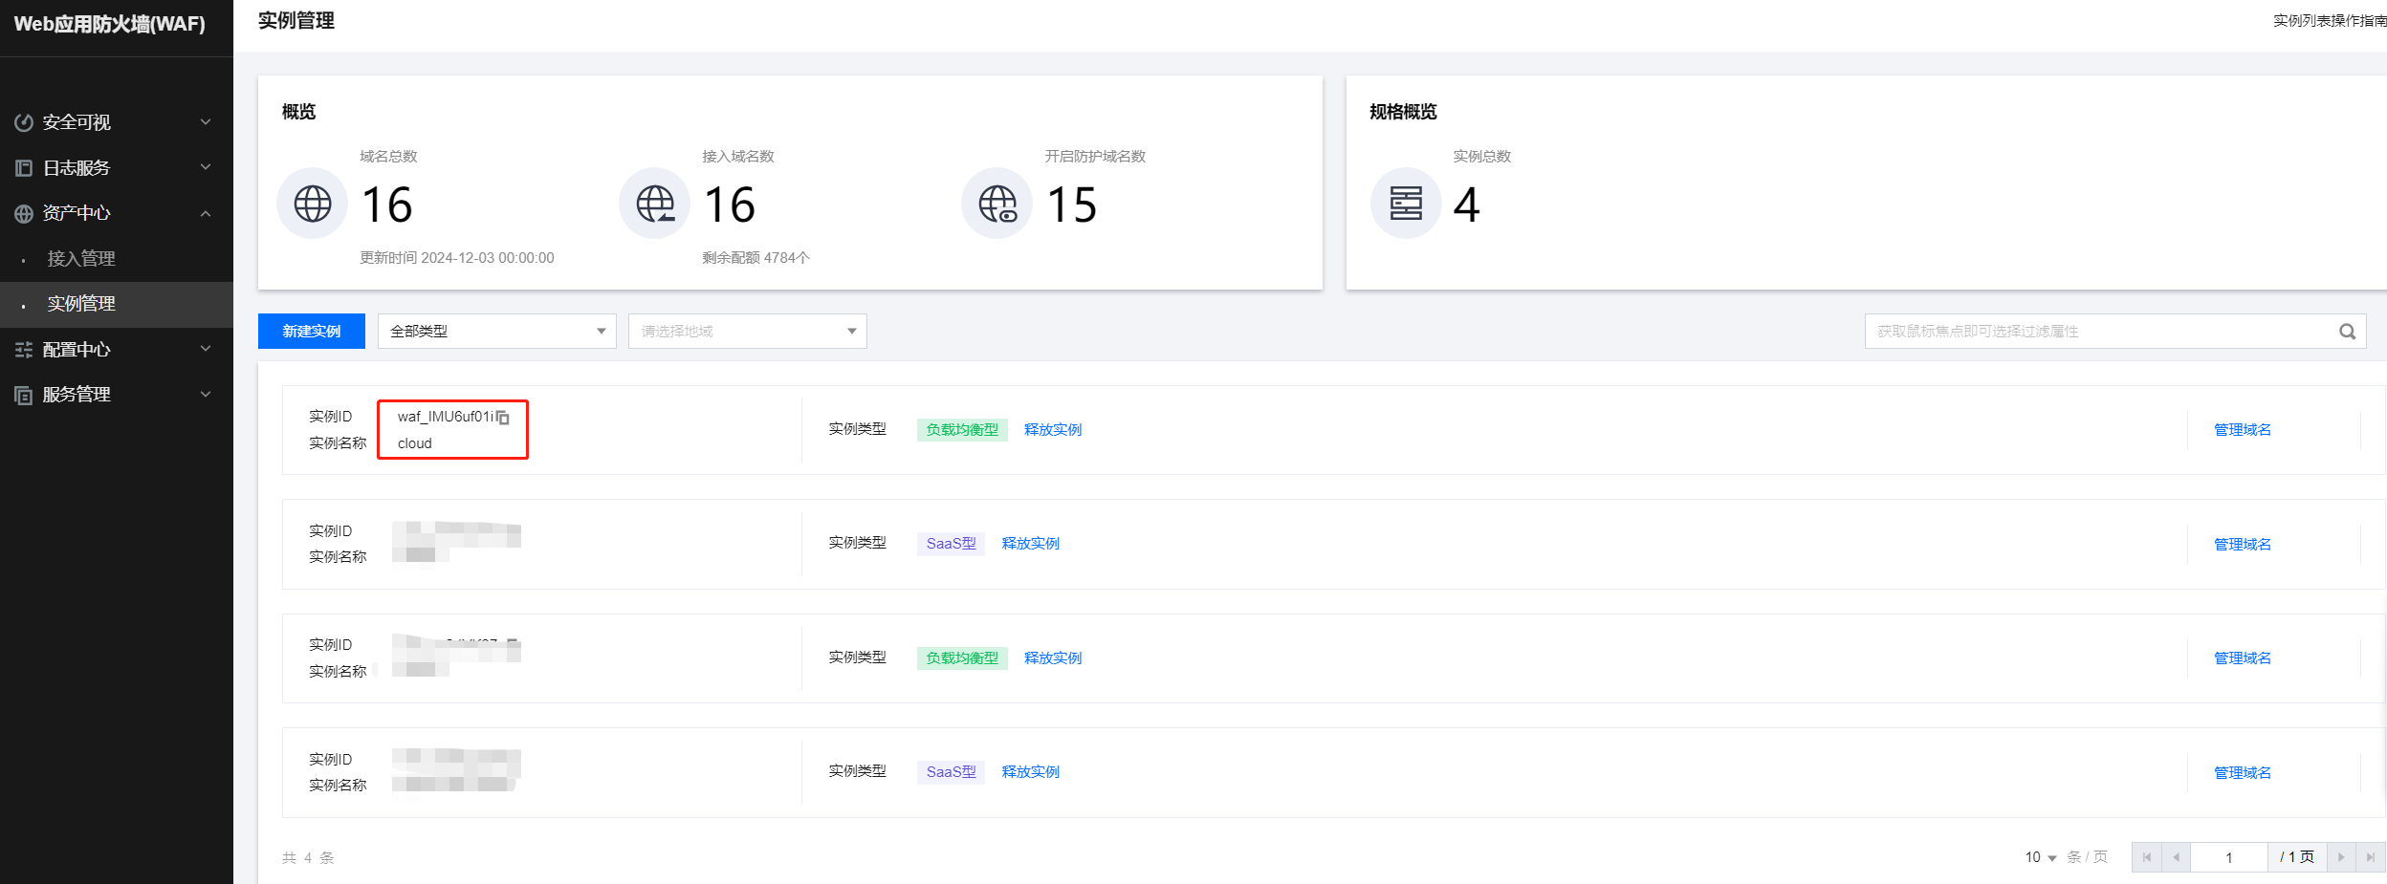Click 释放实例 for the cloud instance
The image size is (2387, 884).
pos(1052,430)
